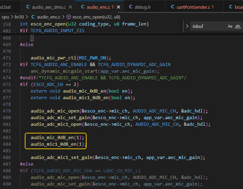Viewport: 243px width, 189px height.
Task: Click extern void audio_mic1_0dB_en declaration line 477
Action: pos(83,98)
